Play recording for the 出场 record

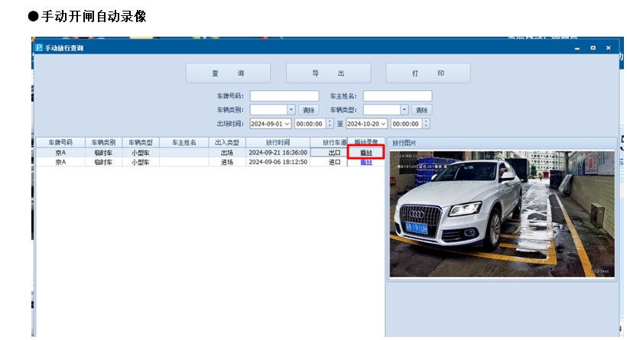(x=366, y=153)
